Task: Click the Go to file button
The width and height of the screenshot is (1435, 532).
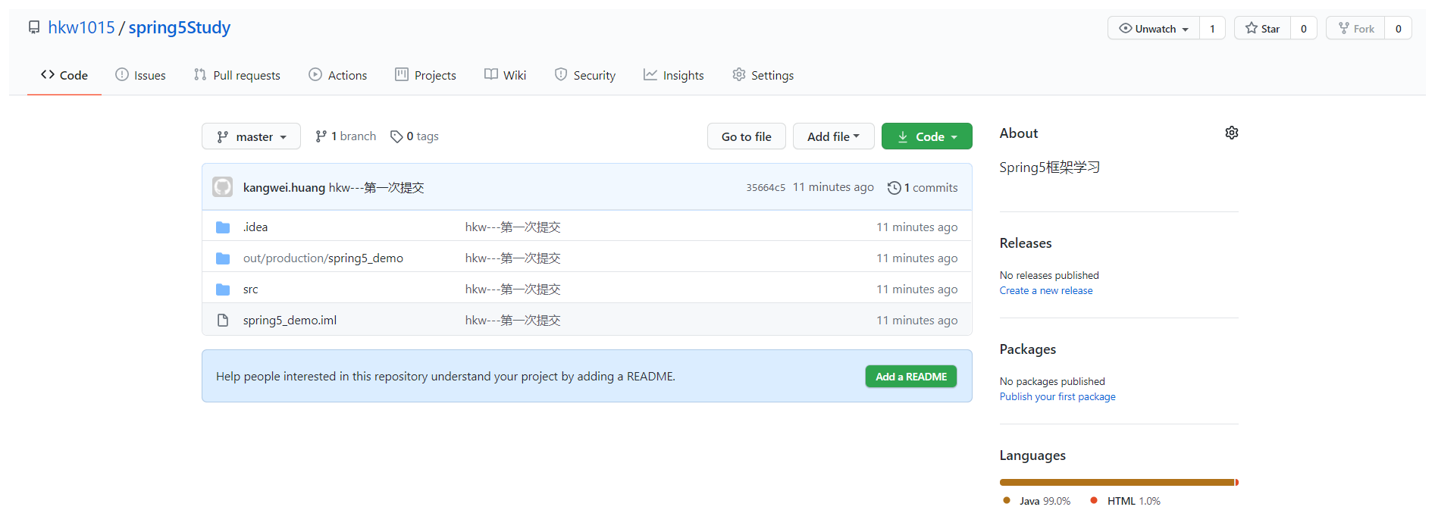Action: coord(747,136)
